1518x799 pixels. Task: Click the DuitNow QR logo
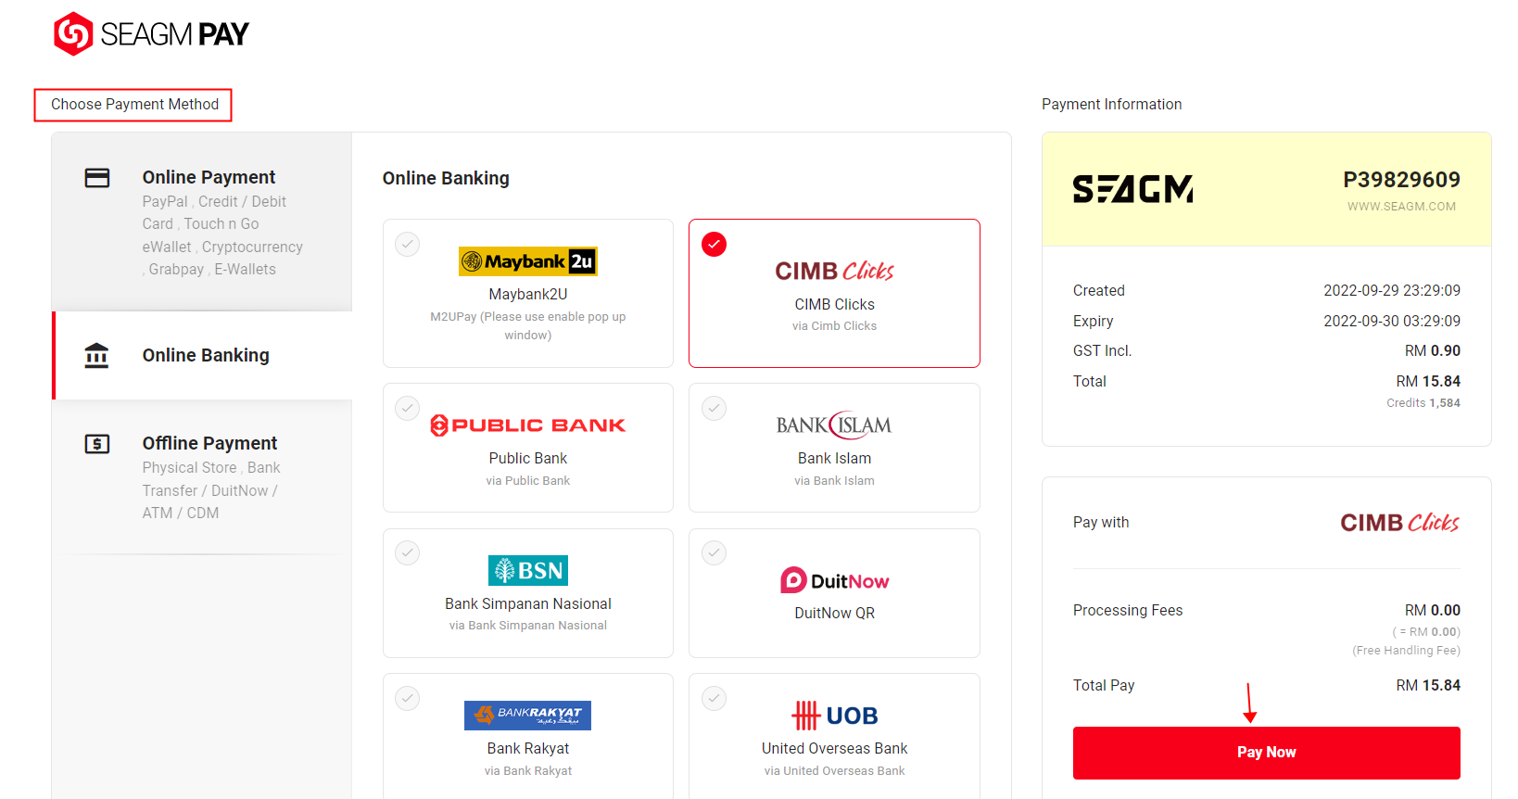(833, 580)
